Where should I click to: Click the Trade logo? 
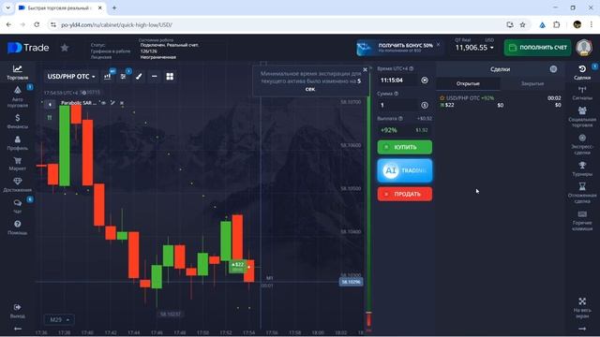(x=28, y=48)
